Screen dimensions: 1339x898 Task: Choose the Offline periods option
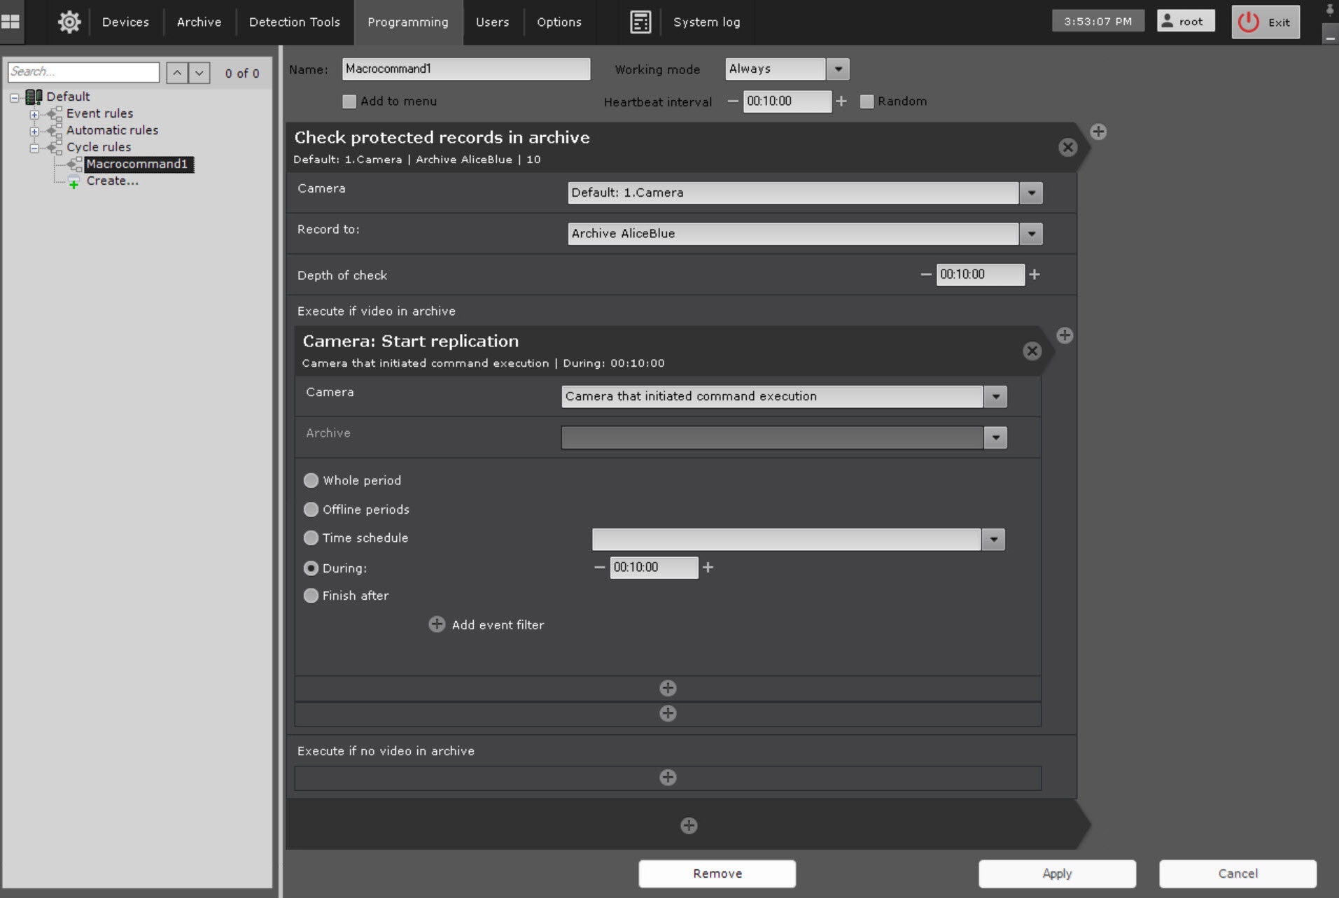311,510
